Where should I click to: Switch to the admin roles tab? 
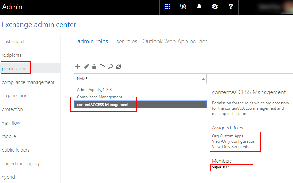tap(93, 41)
